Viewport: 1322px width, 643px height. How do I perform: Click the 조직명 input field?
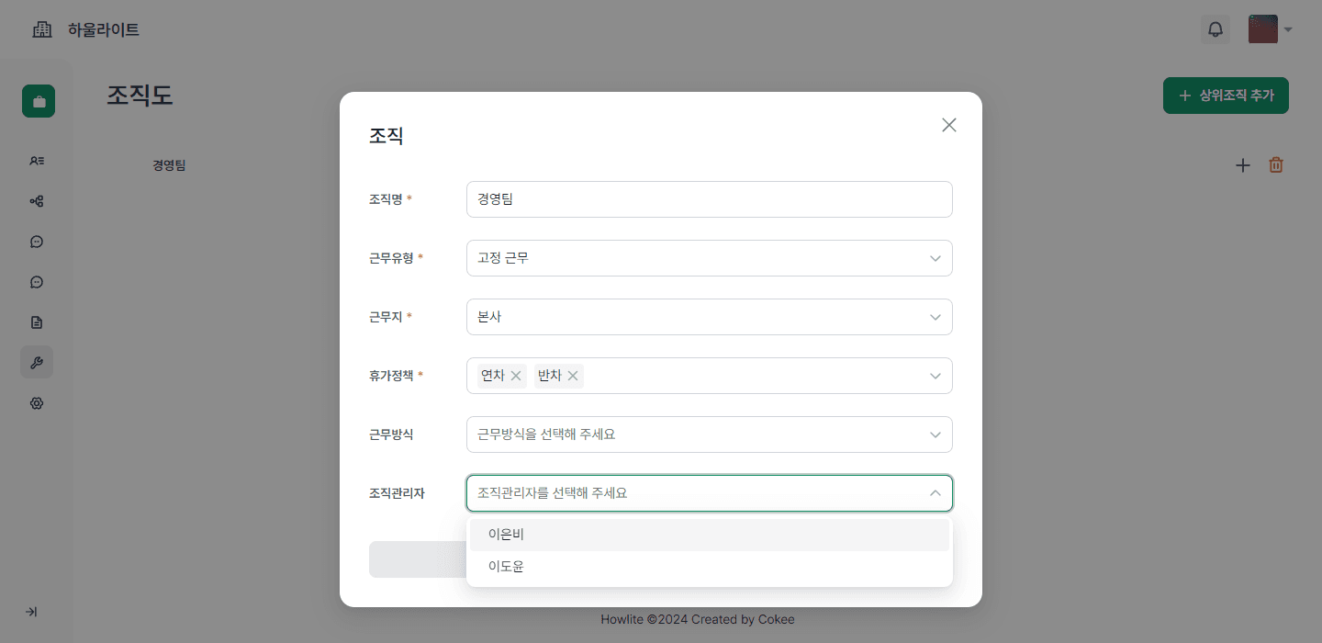point(709,199)
